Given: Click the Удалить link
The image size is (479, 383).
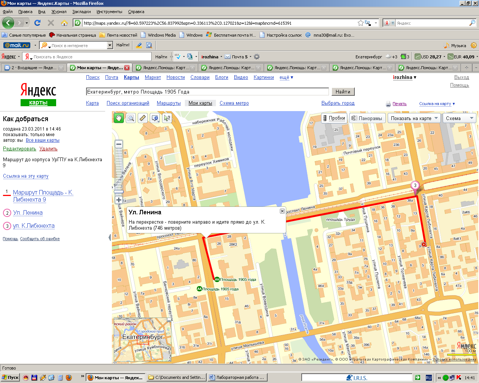Looking at the screenshot, I should pyautogui.click(x=48, y=148).
